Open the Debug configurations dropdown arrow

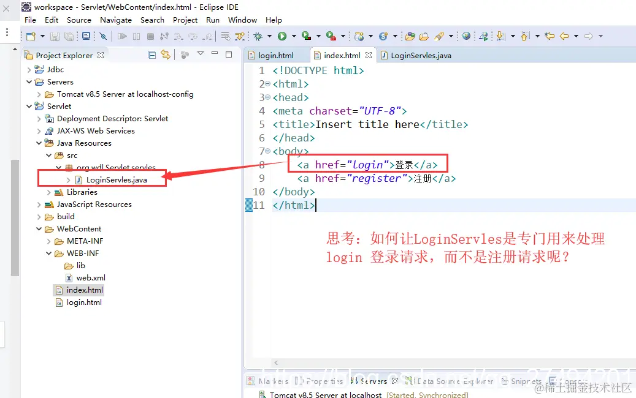pos(269,37)
